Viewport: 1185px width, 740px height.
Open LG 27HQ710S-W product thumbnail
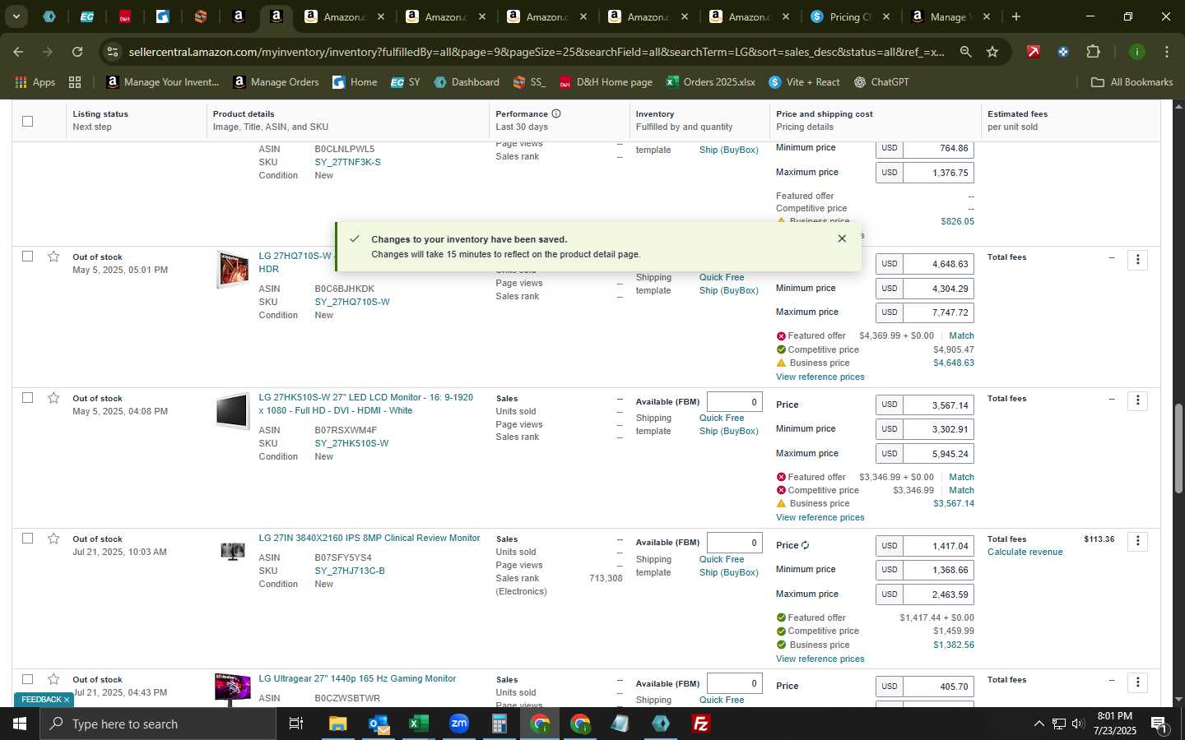tap(232, 270)
